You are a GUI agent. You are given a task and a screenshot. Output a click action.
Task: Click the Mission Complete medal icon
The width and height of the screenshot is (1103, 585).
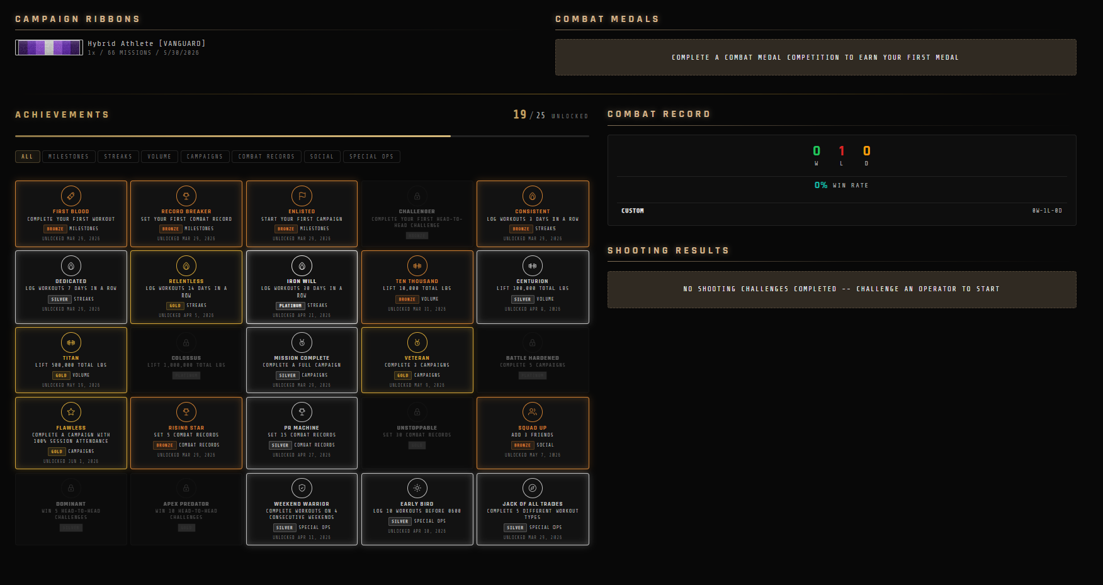coord(302,343)
